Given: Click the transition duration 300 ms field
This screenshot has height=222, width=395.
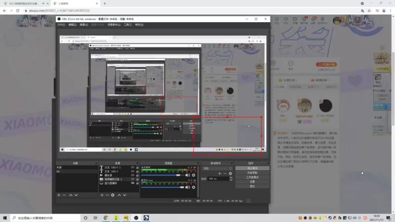Looking at the screenshot, I should [218, 179].
